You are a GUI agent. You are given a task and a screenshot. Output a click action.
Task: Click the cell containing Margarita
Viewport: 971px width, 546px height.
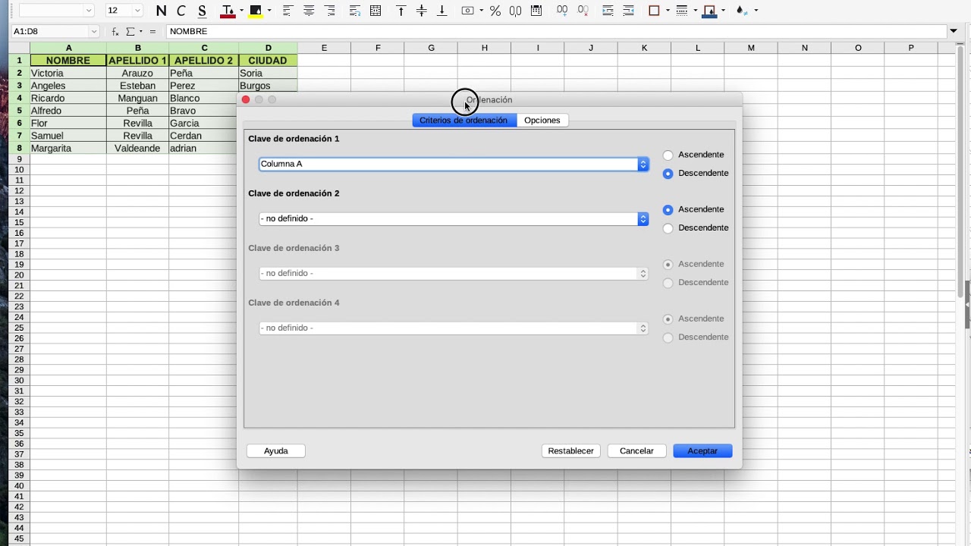click(x=68, y=149)
